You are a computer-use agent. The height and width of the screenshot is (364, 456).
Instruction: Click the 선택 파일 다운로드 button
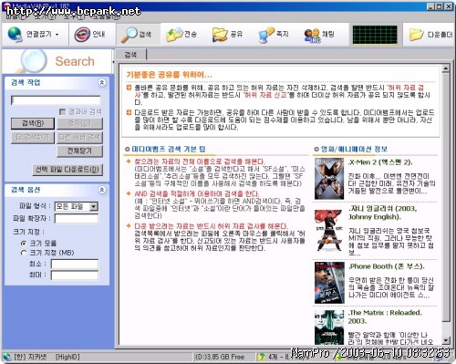pyautogui.click(x=67, y=170)
